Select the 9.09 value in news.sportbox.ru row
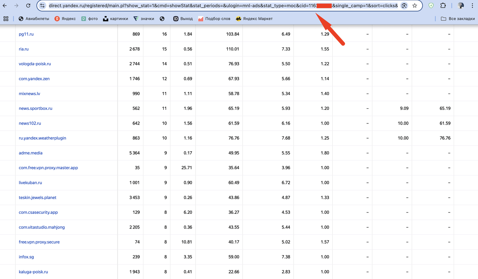478x279 pixels. click(x=404, y=108)
